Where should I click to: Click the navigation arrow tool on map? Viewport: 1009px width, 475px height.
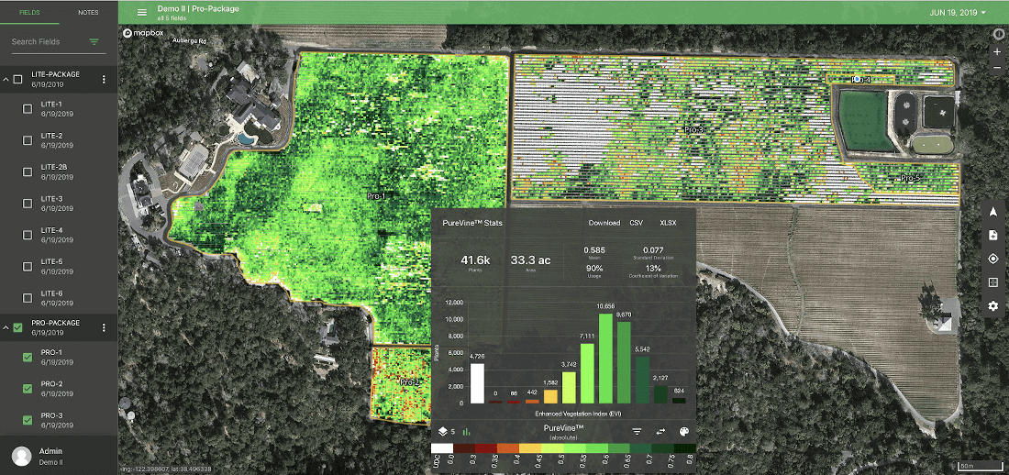click(x=992, y=212)
